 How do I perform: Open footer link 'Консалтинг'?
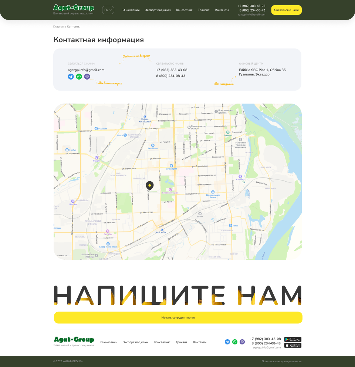pos(162,342)
